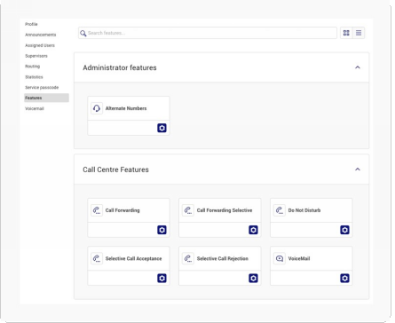Open settings gear for Alternate Numbers
This screenshot has width=395, height=323.
162,128
